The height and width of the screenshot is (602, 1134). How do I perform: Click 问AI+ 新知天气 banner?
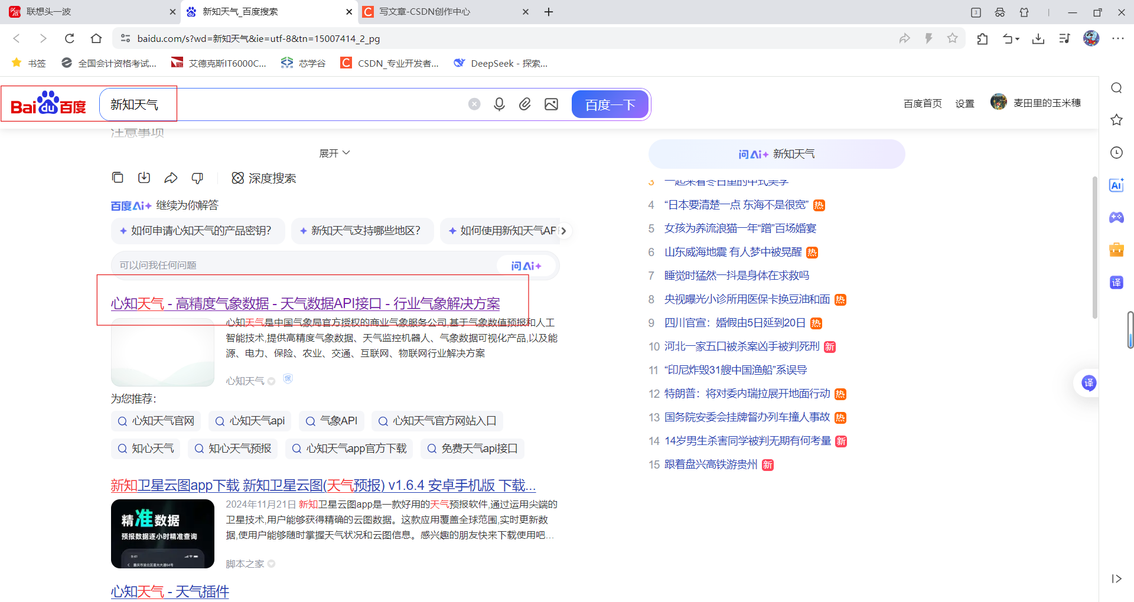[777, 154]
